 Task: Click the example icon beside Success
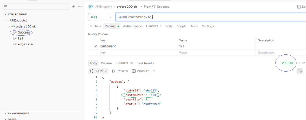pos(15,32)
